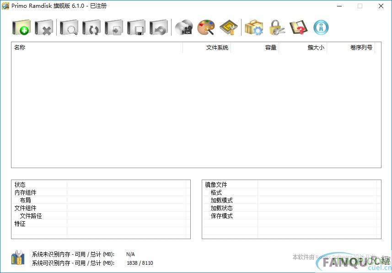
Task: Click the refresh arrows disk icon
Action: tap(91, 27)
